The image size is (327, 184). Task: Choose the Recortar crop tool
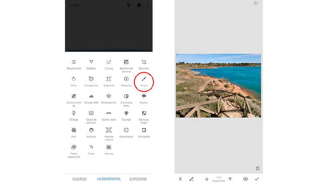(x=144, y=62)
